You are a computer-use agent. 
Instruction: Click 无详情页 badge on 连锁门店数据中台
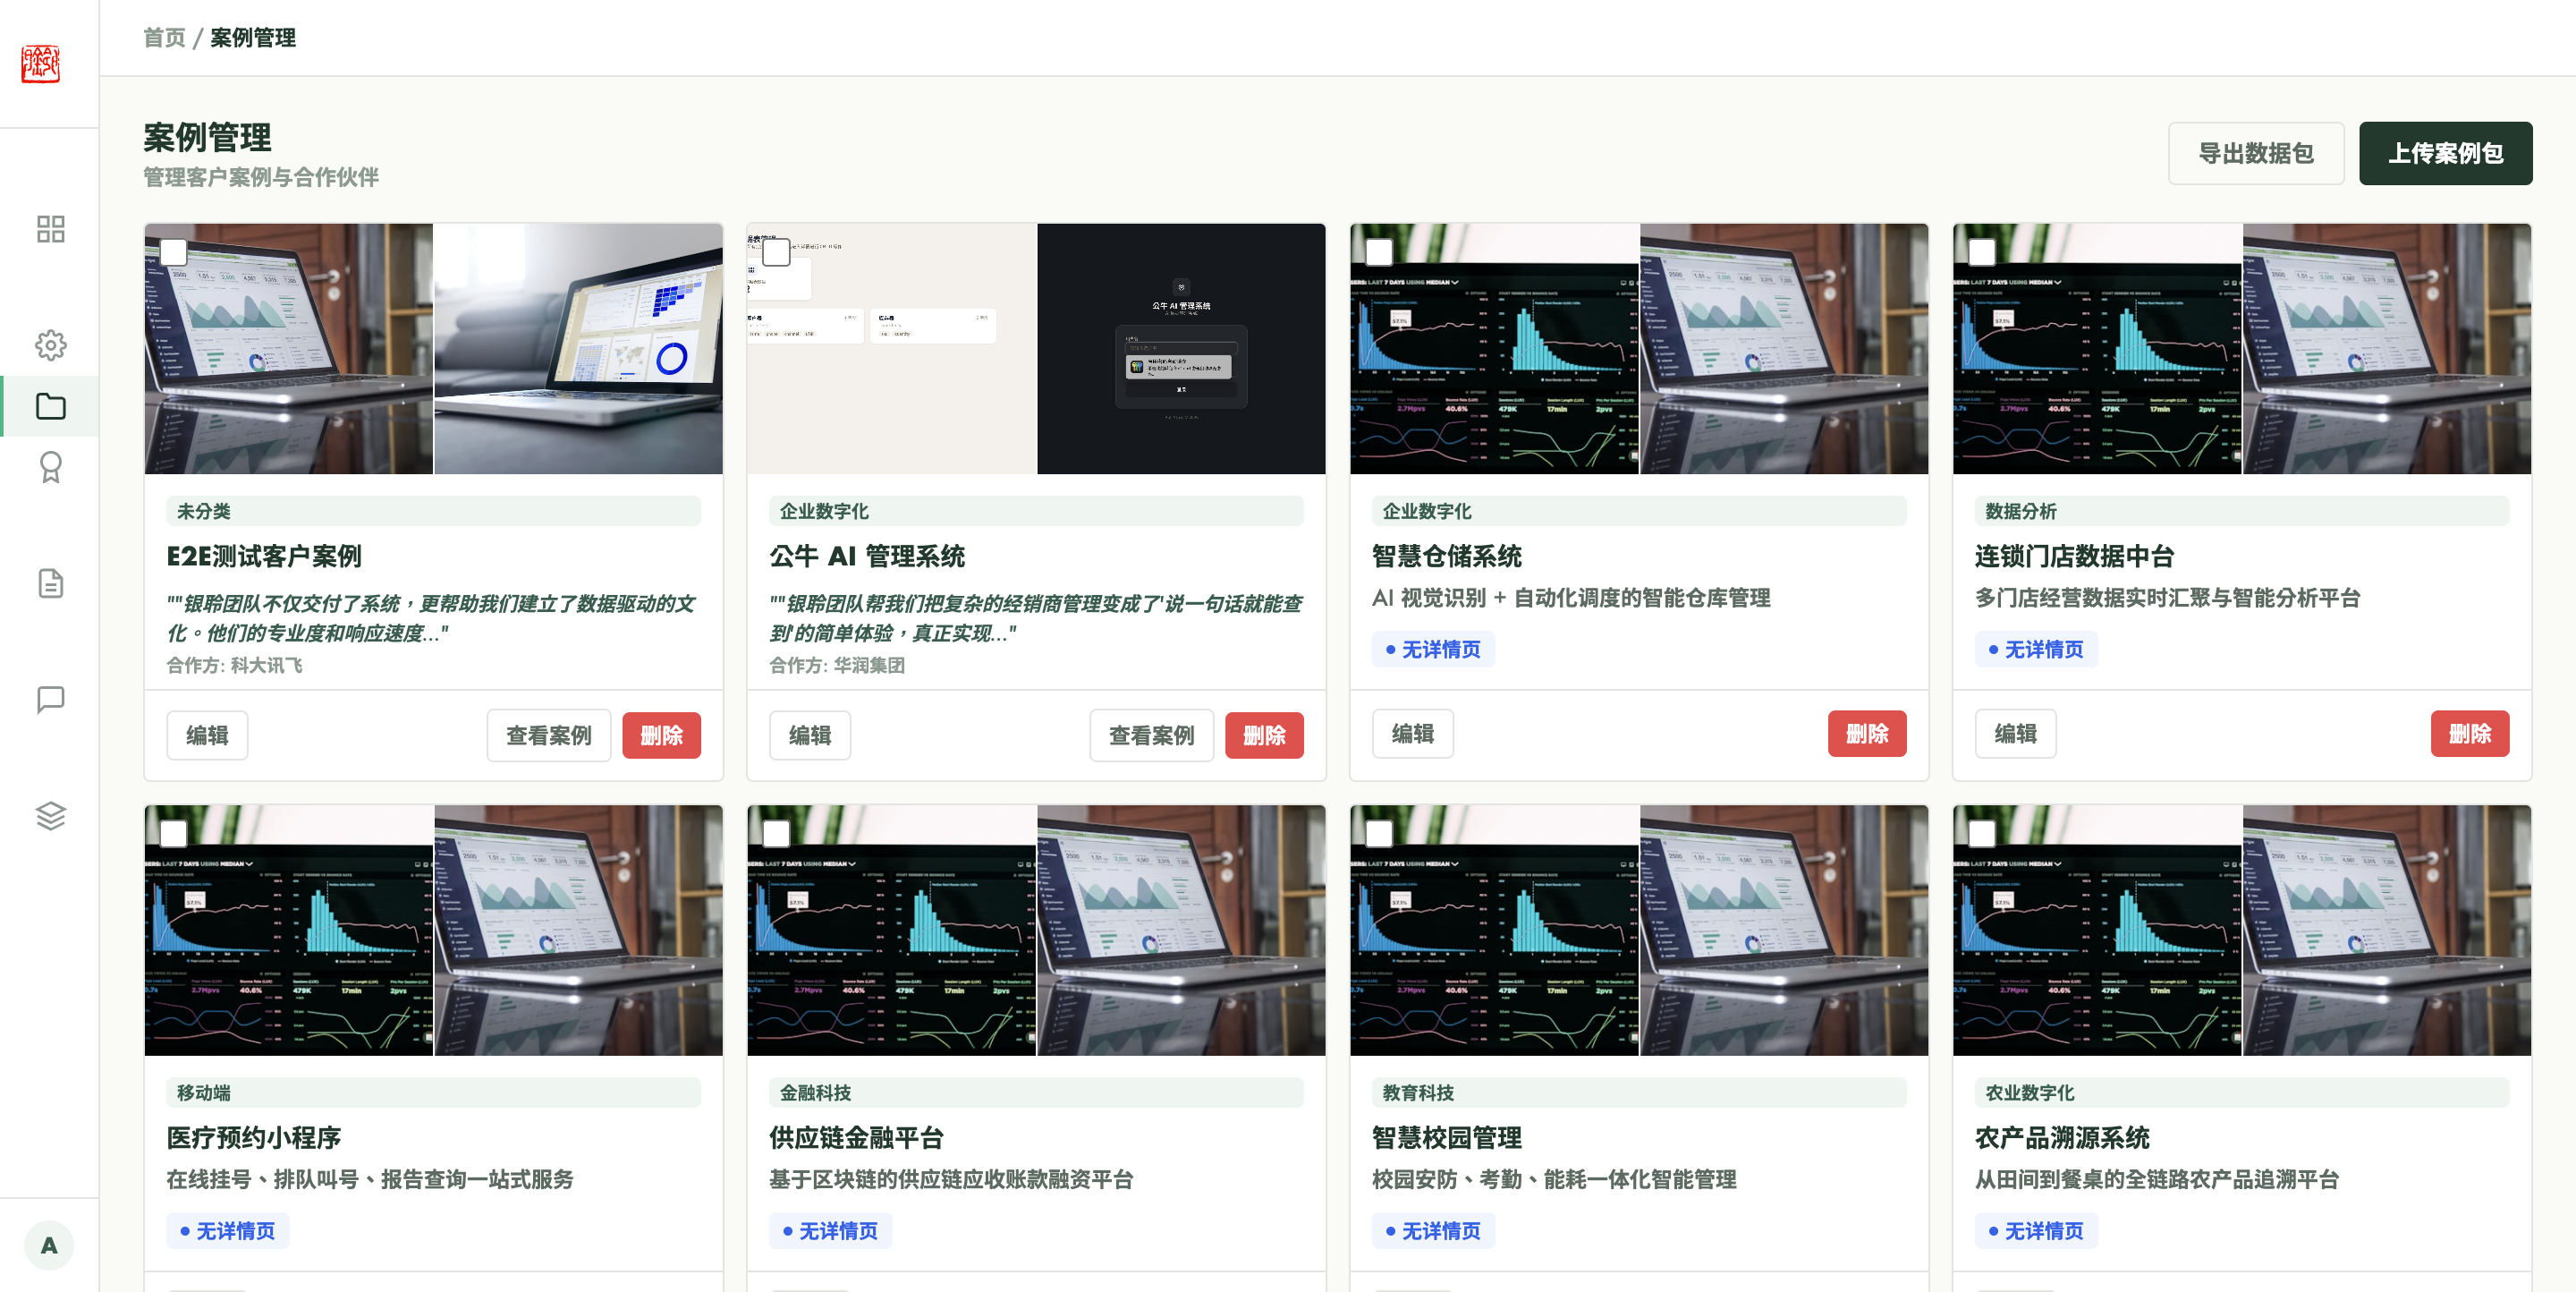pos(2036,649)
